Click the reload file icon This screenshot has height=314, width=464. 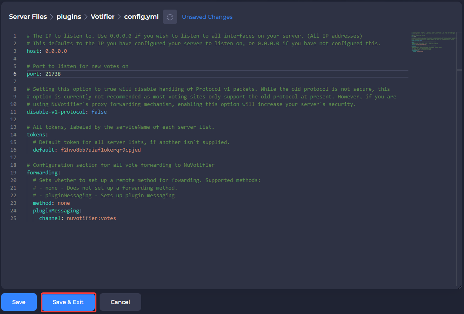(x=170, y=17)
